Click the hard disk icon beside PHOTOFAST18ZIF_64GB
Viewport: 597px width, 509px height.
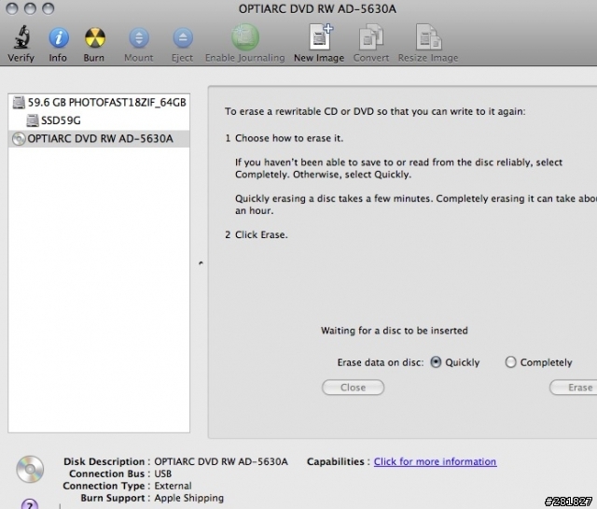pos(19,103)
